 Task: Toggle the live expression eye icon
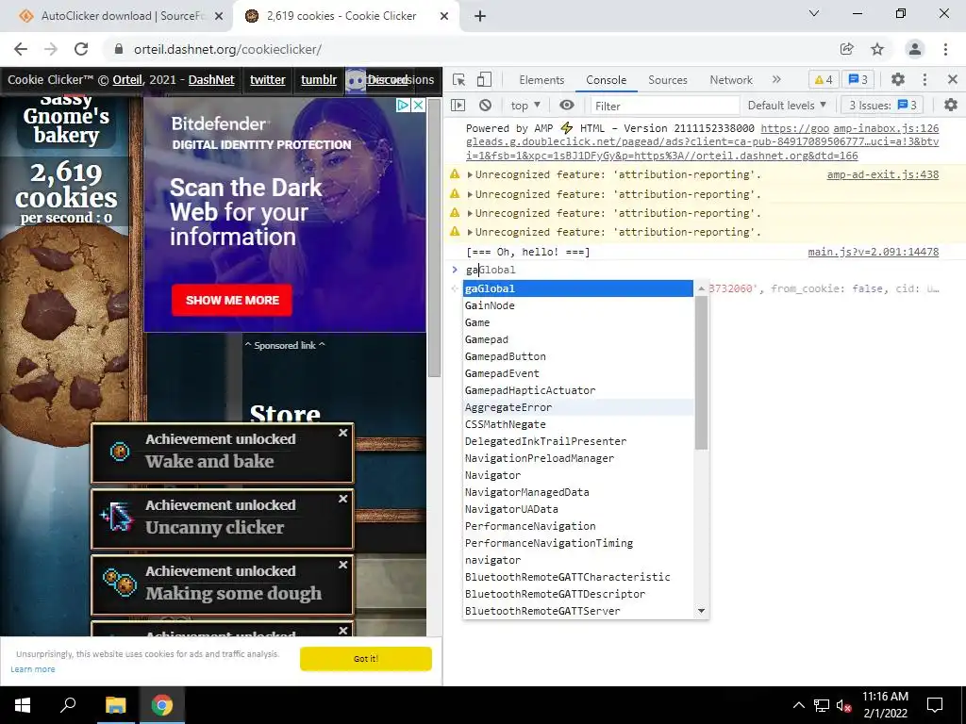(x=567, y=106)
